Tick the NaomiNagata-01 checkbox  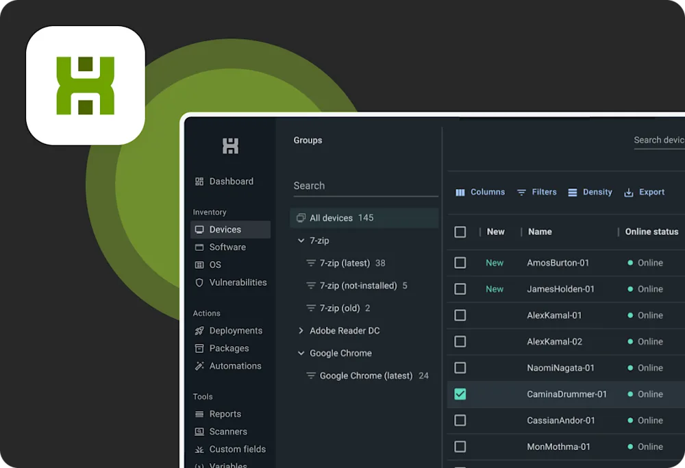click(460, 368)
